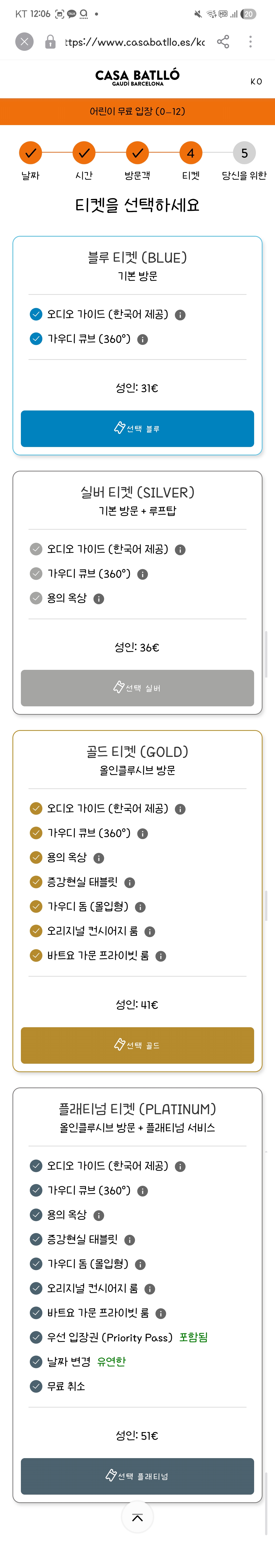Viewport: 275px width, 1549px height.
Task: Close the browser tab with X button
Action: 24,42
